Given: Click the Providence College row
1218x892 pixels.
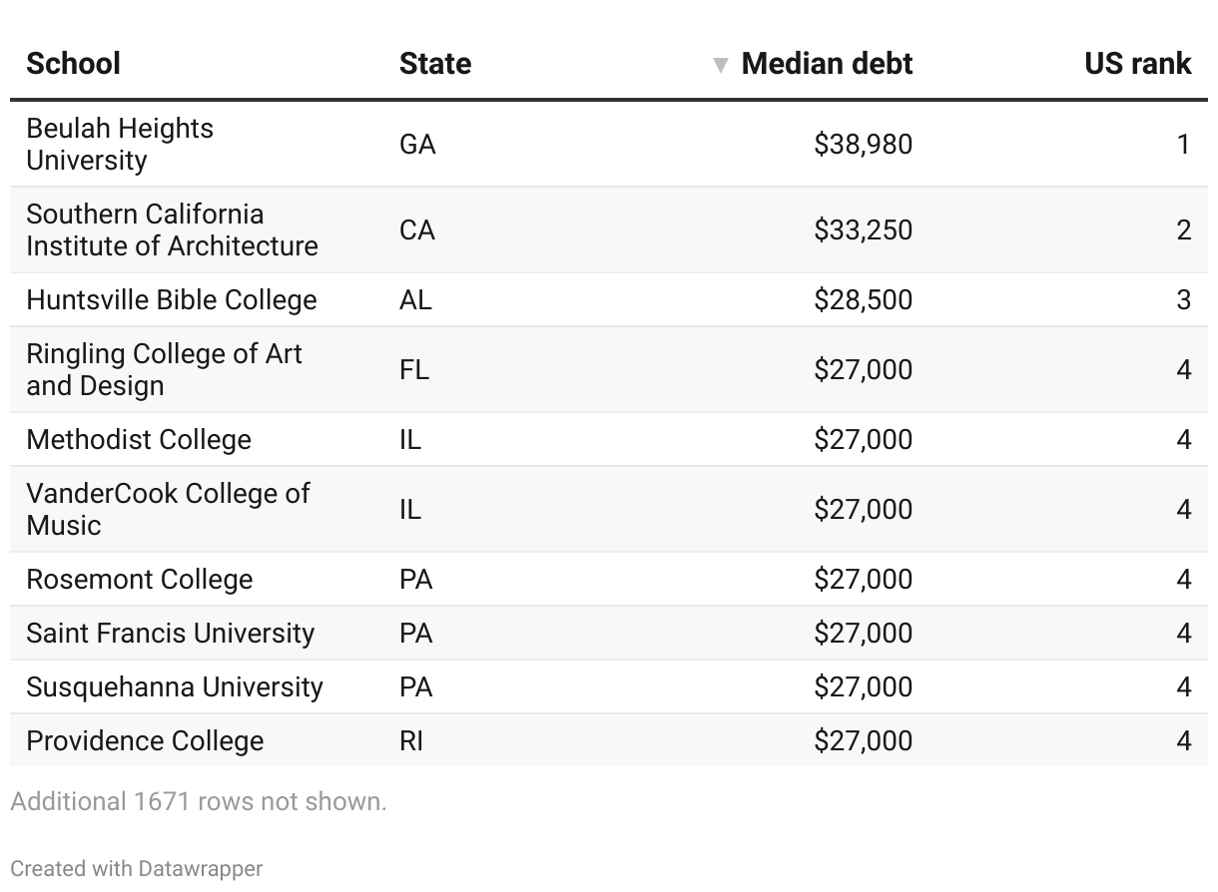Looking at the screenshot, I should pos(145,741).
